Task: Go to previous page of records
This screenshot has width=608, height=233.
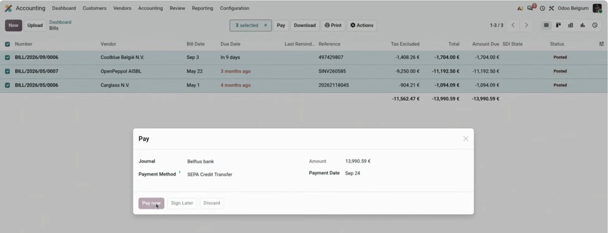Action: (x=513, y=25)
